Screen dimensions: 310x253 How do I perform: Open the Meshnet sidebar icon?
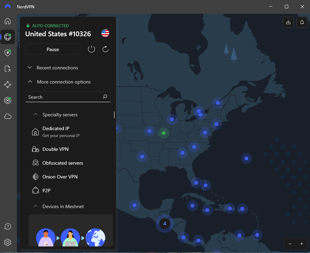[8, 84]
